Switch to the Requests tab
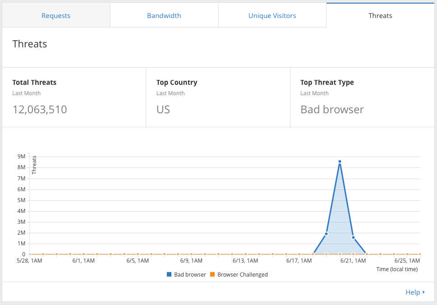 (56, 16)
